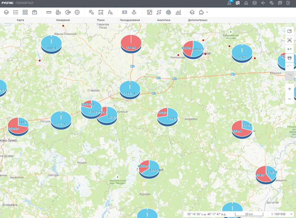Image resolution: width=296 pixels, height=218 pixels.
Task: Select the ruler distance measurement tool
Action: point(49,12)
